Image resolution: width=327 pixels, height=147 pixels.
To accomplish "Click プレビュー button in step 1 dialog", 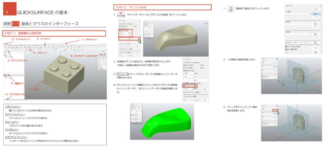I will (x=130, y=39).
